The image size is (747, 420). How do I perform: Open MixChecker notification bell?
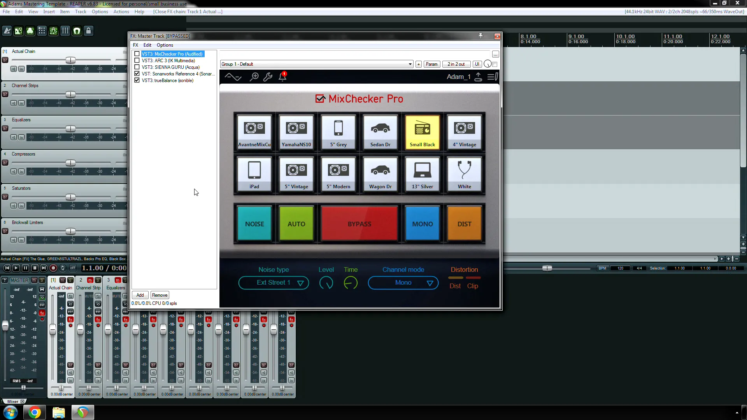coord(282,76)
